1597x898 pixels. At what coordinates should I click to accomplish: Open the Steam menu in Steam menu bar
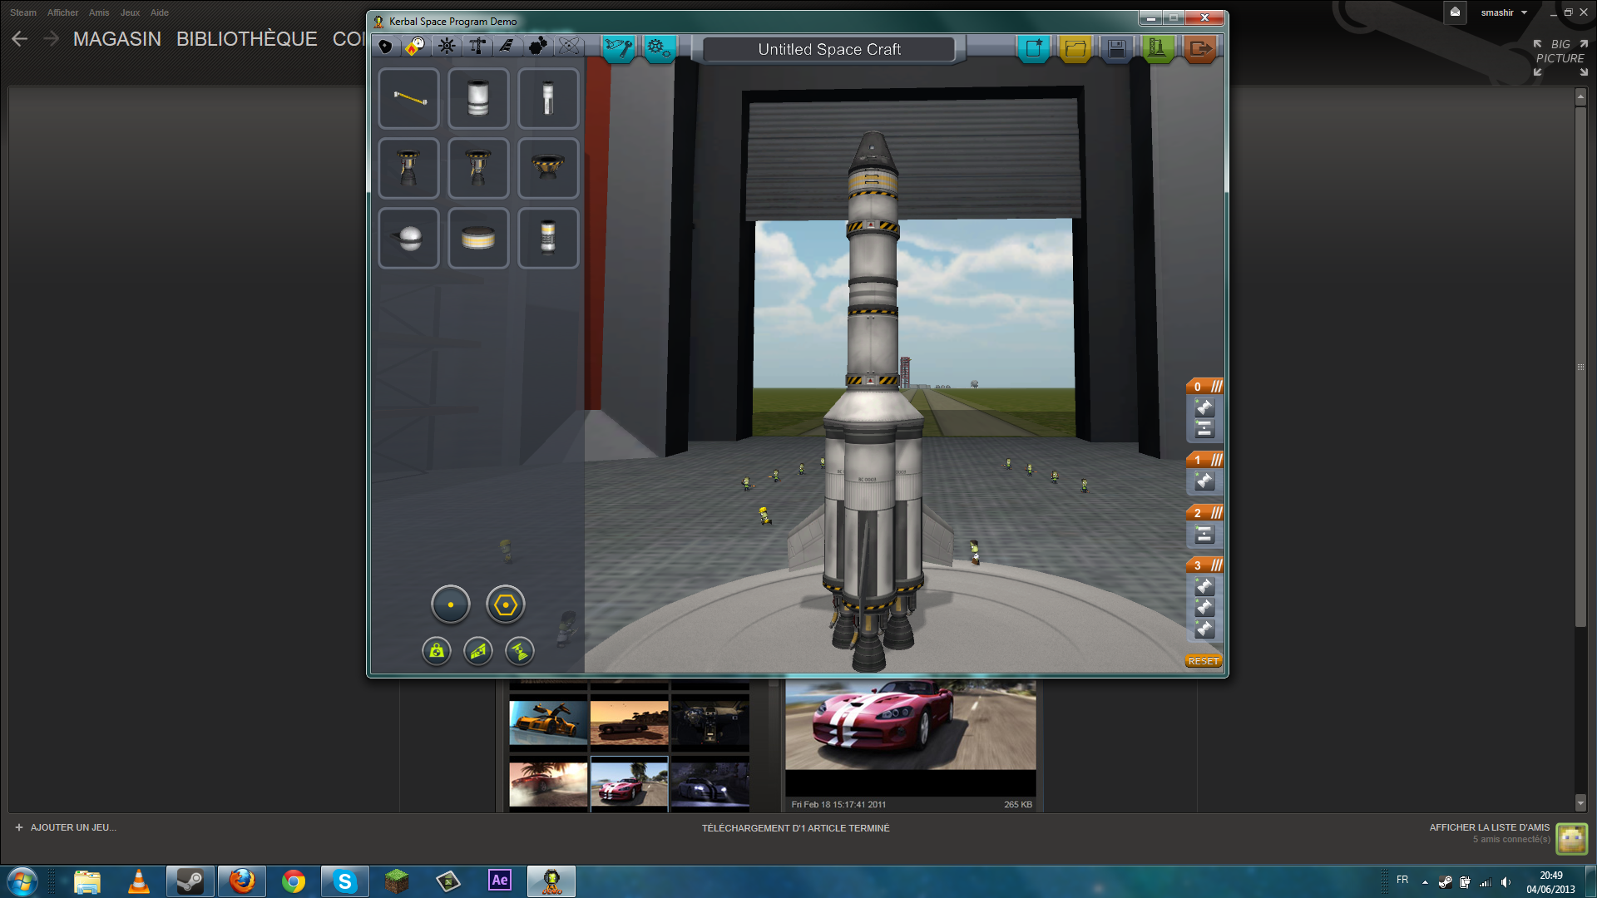pos(23,12)
